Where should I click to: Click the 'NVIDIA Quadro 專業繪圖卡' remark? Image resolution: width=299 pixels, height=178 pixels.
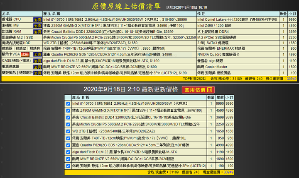(218, 55)
